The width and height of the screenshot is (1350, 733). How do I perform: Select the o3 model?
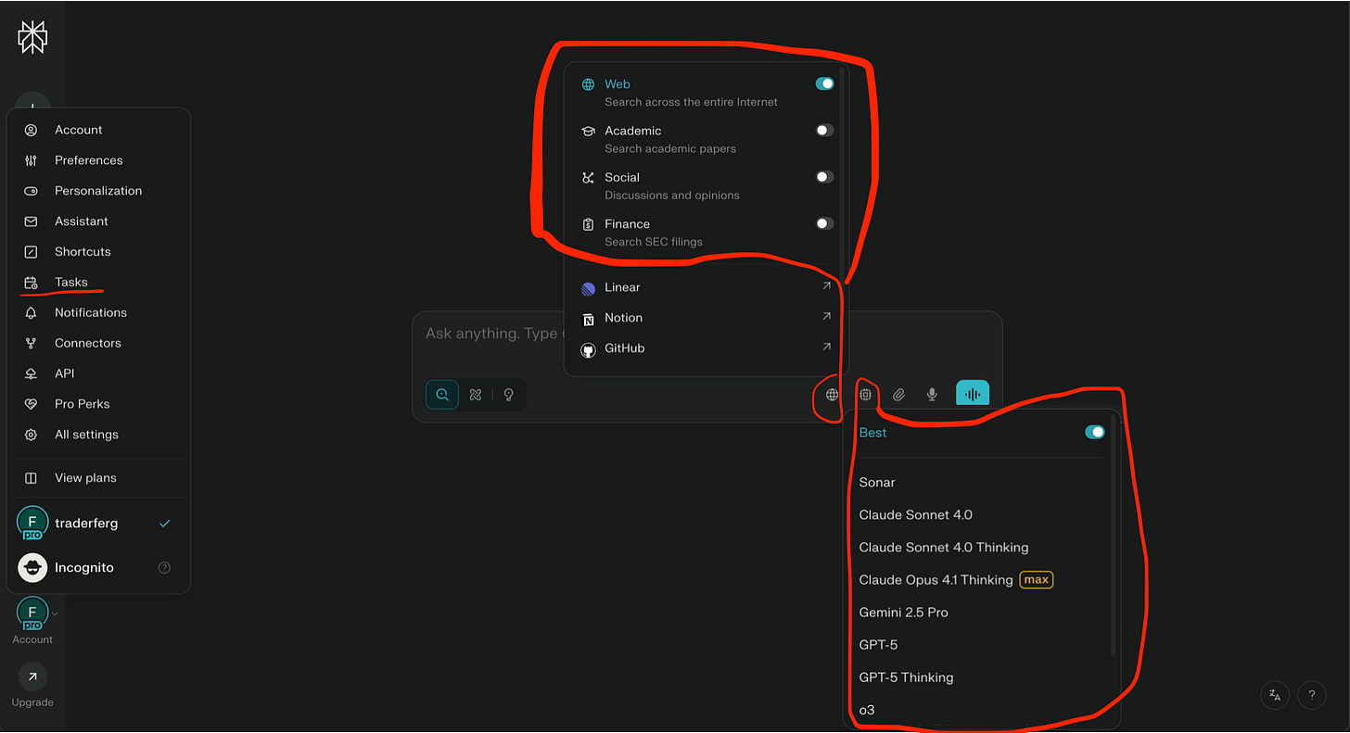982,710
